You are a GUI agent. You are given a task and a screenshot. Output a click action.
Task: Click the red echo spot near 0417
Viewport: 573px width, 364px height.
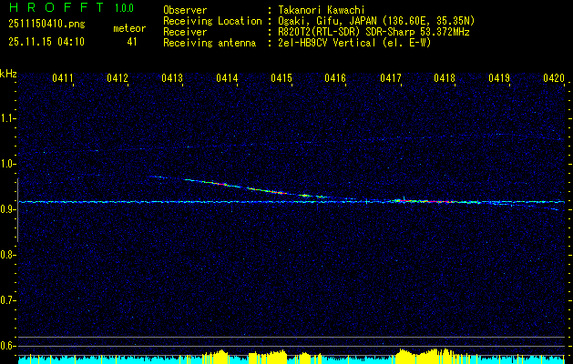point(402,199)
